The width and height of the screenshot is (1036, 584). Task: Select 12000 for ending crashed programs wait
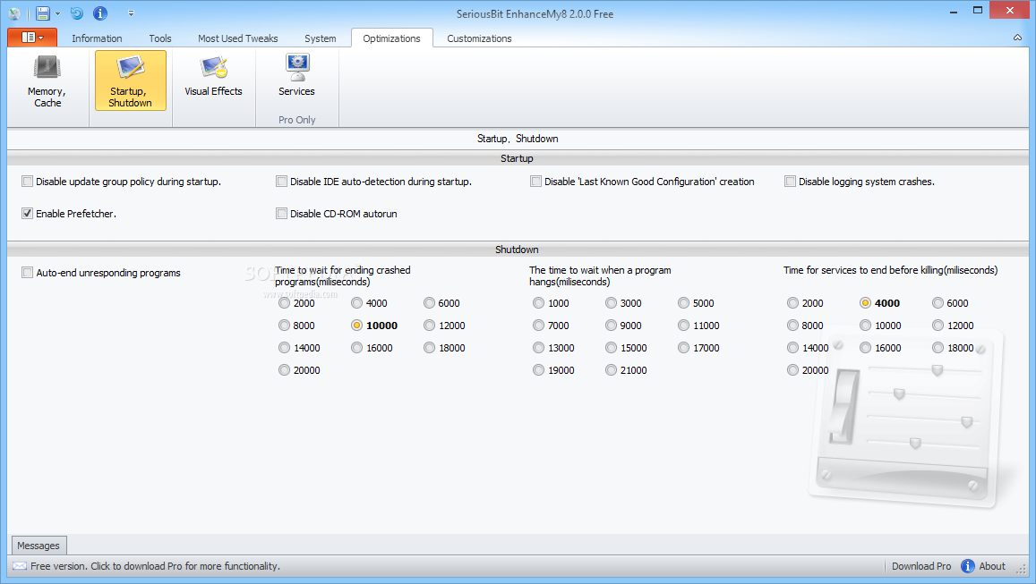(430, 326)
